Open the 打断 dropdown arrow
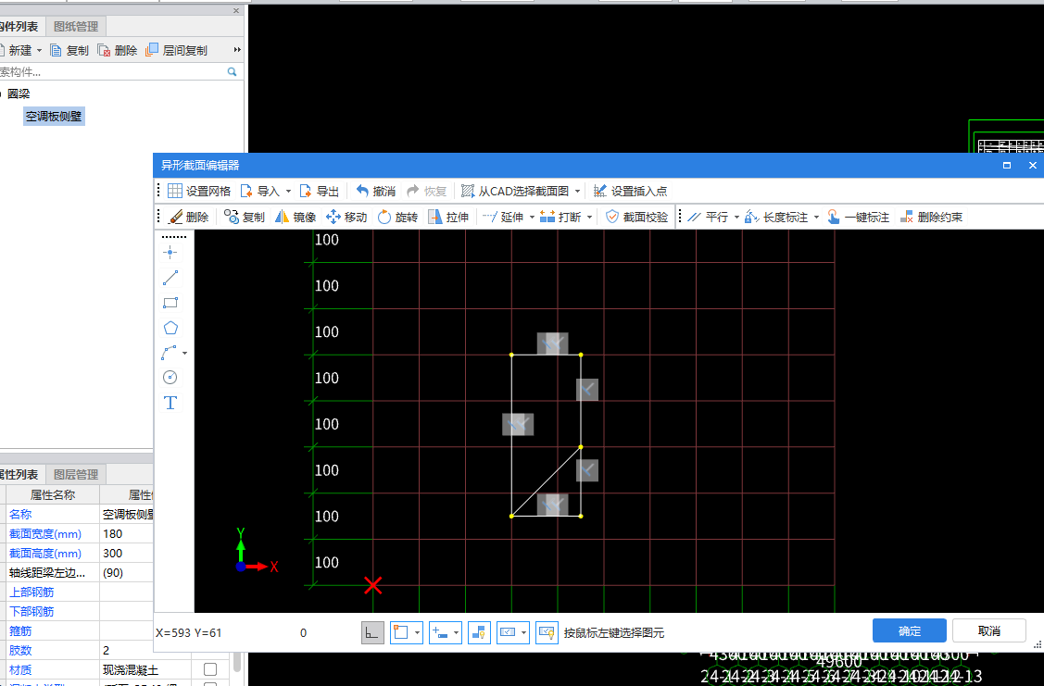 (590, 217)
